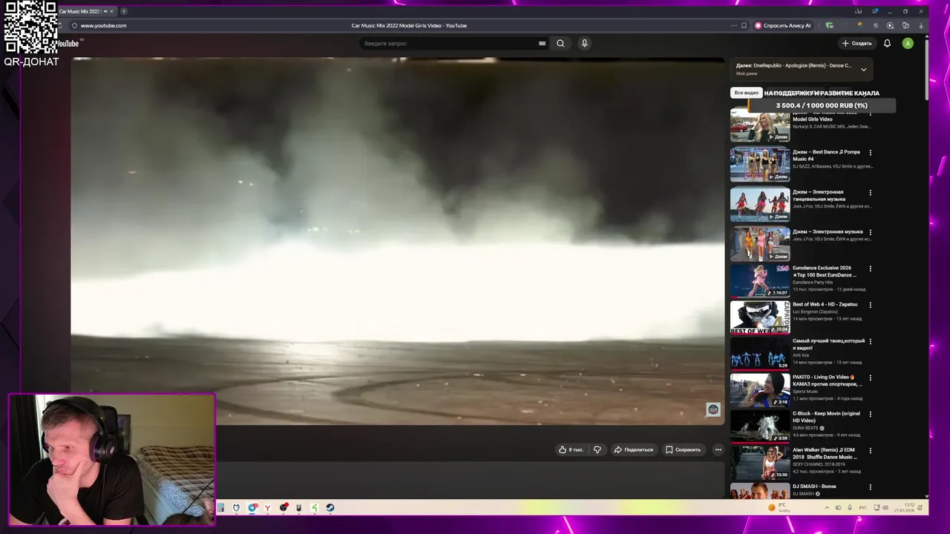
Task: Click the Поделиться share button
Action: [x=633, y=449]
